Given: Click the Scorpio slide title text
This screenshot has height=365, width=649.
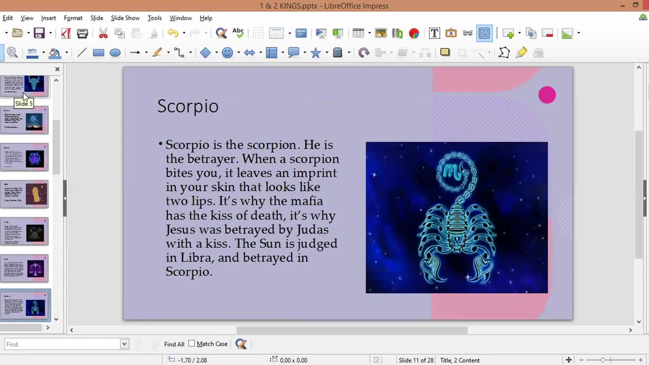Looking at the screenshot, I should (188, 106).
